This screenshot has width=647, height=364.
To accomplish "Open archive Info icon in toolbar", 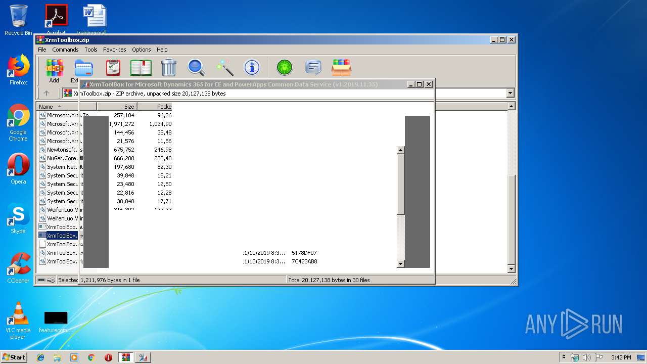I will click(x=252, y=68).
